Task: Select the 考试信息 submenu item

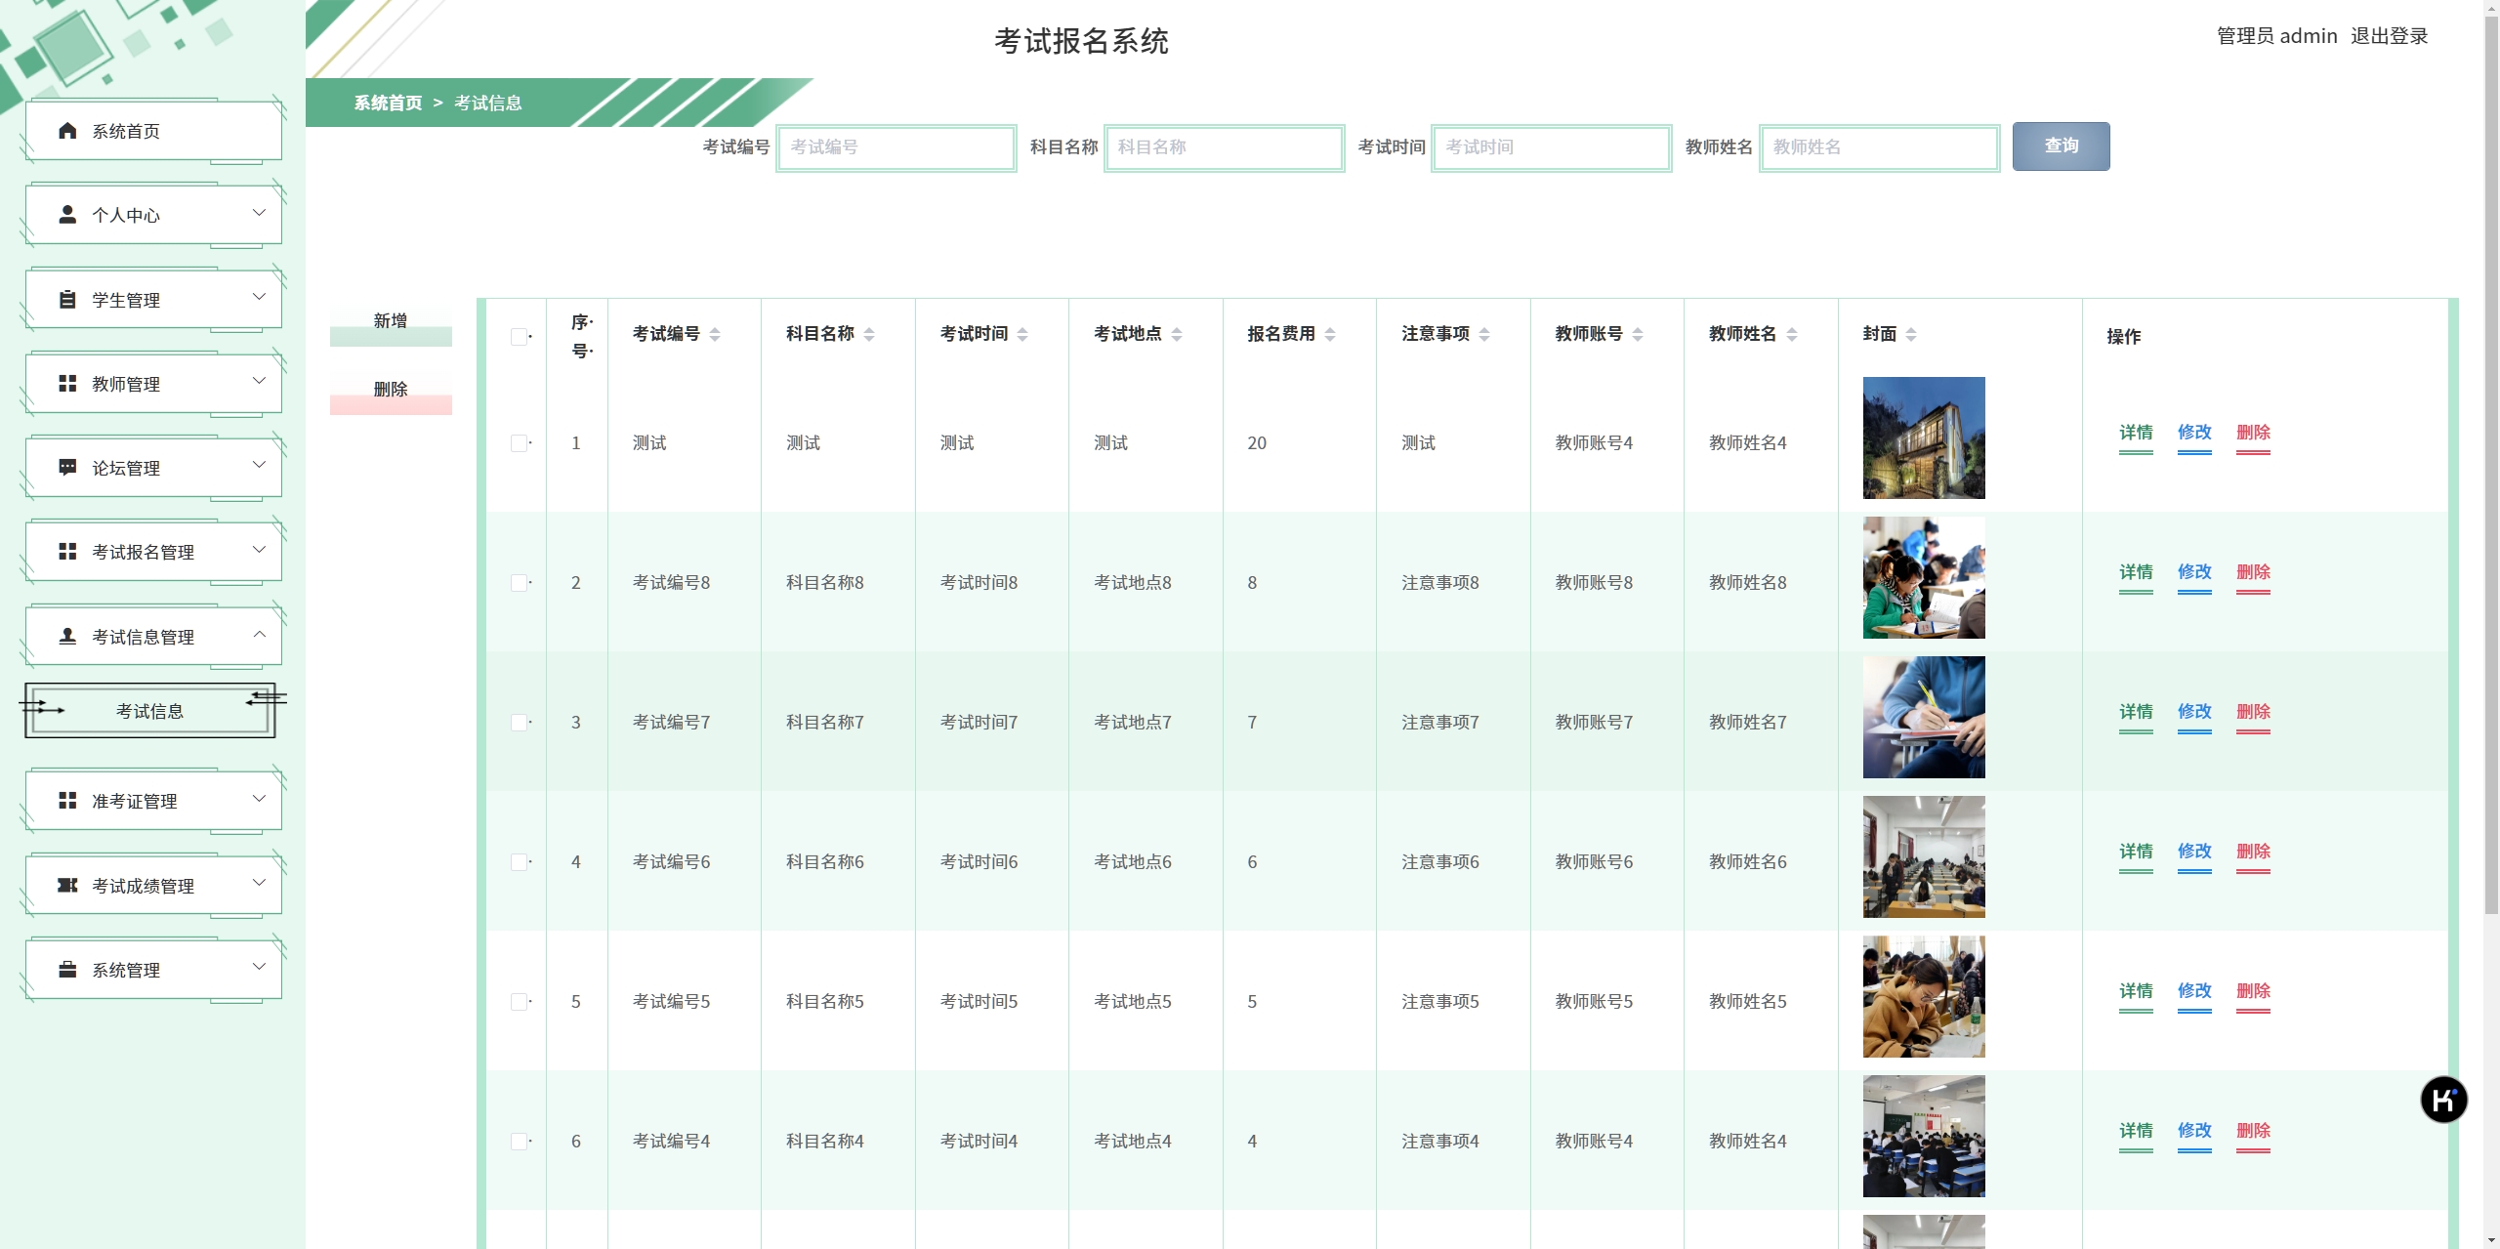Action: 149,711
